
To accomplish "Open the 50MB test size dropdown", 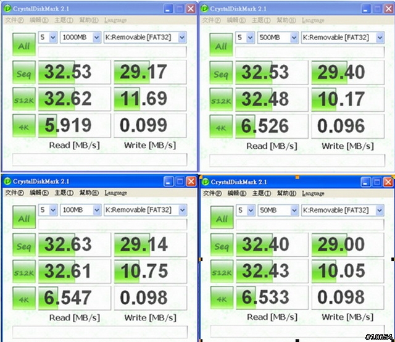I will (278, 210).
